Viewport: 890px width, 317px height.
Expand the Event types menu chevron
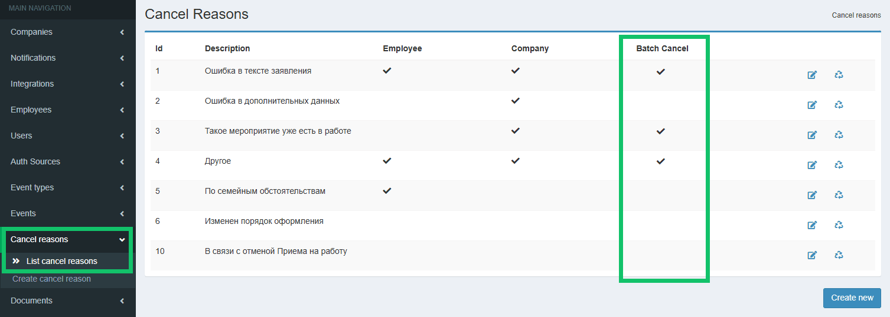(122, 188)
